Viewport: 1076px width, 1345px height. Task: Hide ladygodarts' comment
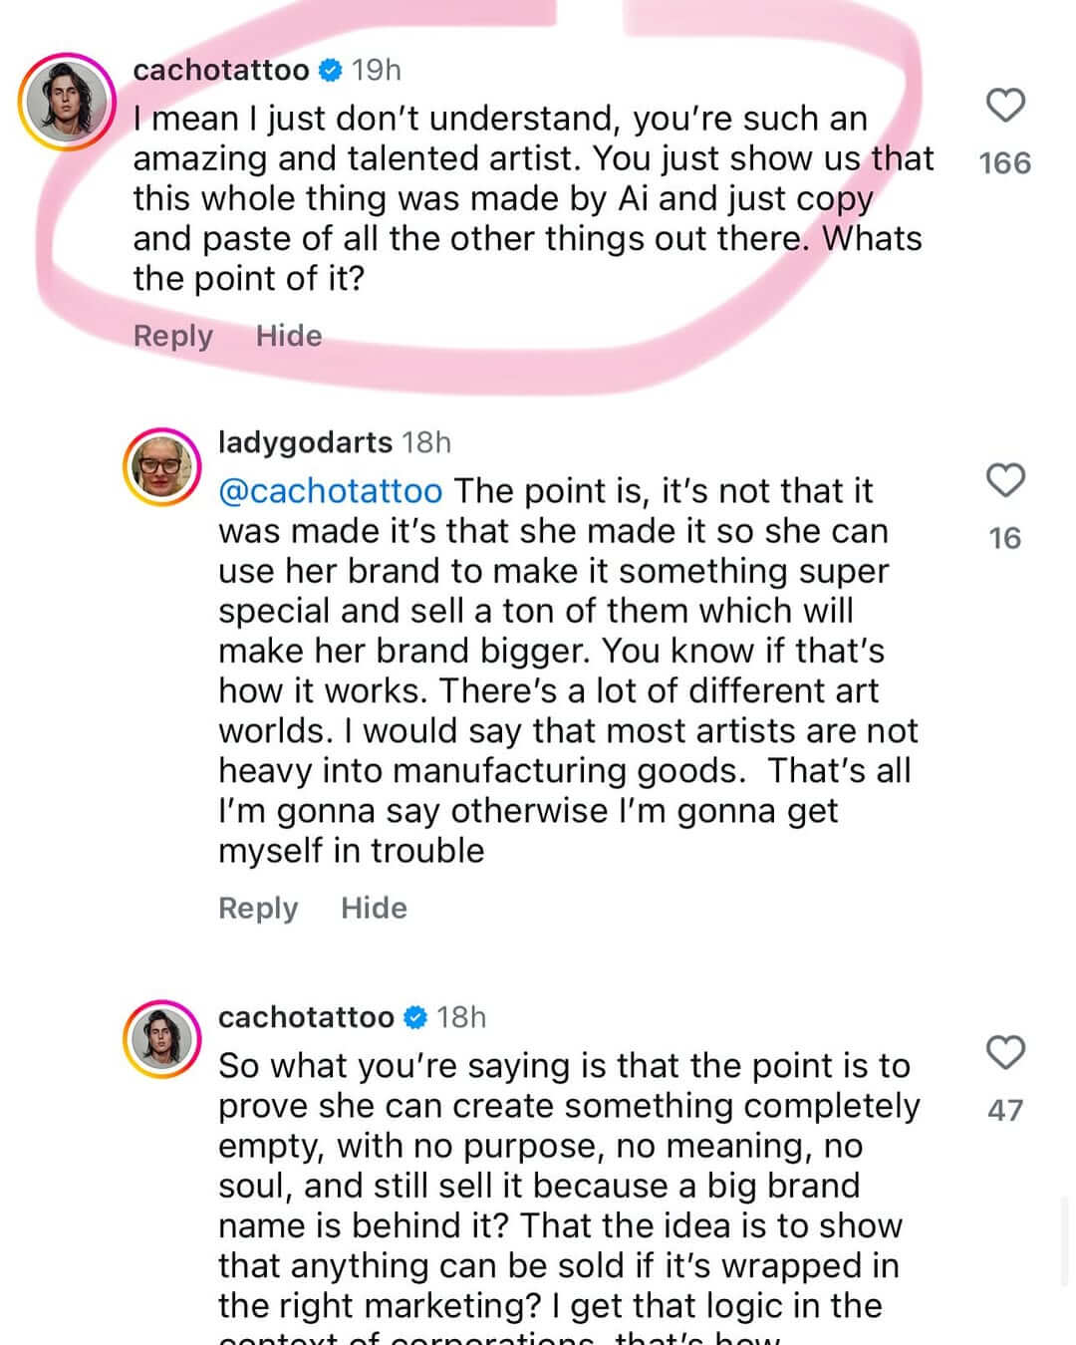point(374,908)
